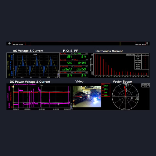The height and width of the screenshot is (156, 156).
Task: Click the tallest first harmonic bar
Action: click(95, 64)
